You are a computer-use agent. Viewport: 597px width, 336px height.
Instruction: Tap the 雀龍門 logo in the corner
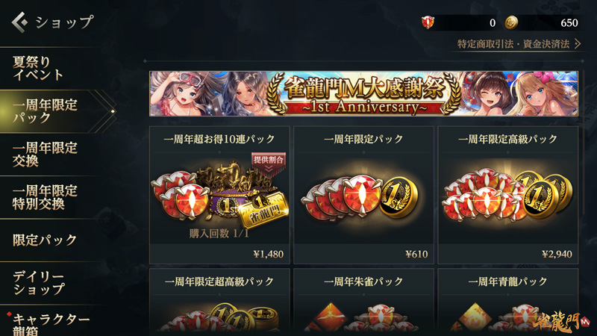[560, 323]
